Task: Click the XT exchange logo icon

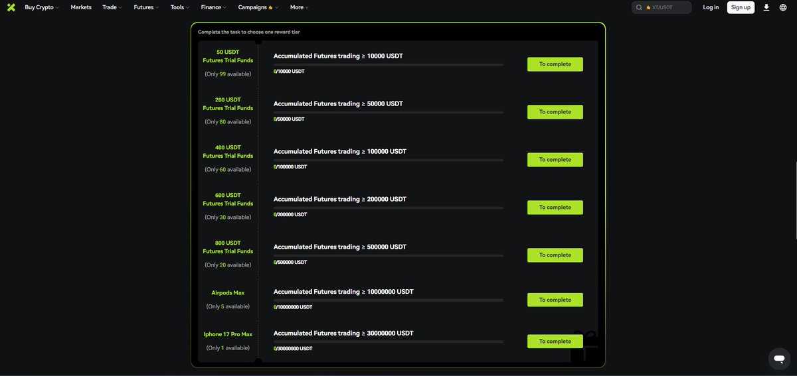Action: 11,7
